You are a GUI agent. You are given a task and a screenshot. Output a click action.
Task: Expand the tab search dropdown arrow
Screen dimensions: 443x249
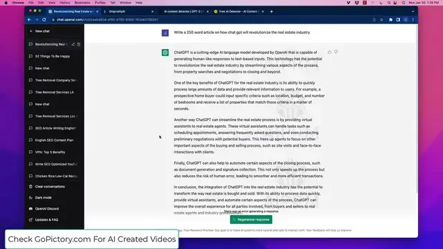[x=413, y=12]
